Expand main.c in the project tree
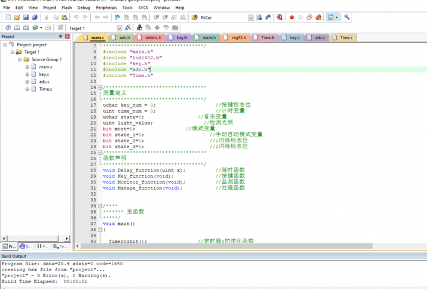Viewport: 427px width, 289px height. (27, 67)
